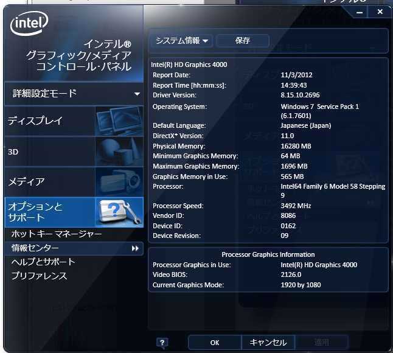
Task: Open プリファレンス
Action: pos(39,276)
